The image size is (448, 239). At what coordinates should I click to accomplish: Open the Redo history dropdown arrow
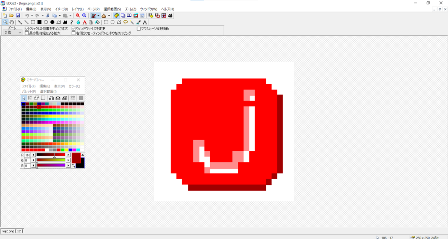click(x=42, y=15)
